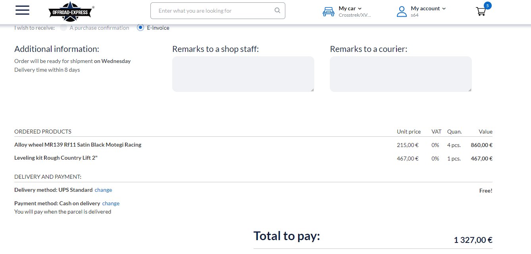Viewport: 531px width, 254px height.
Task: Change the Cash on delivery payment method
Action: pos(111,203)
